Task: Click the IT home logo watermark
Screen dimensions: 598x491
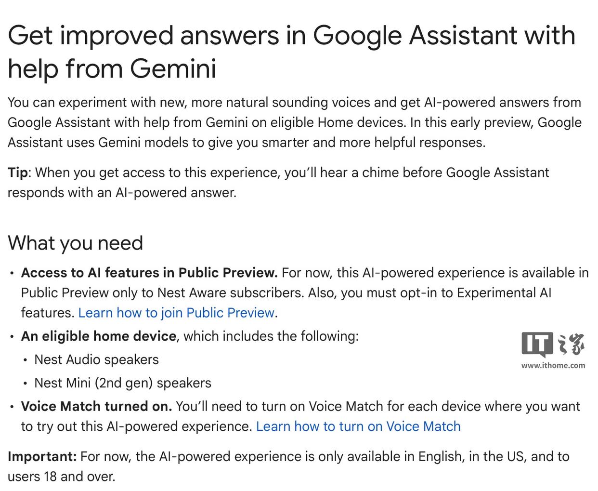Action: 553,345
